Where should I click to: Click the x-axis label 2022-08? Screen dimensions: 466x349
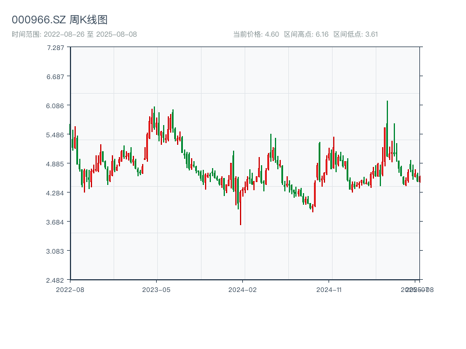coord(70,290)
